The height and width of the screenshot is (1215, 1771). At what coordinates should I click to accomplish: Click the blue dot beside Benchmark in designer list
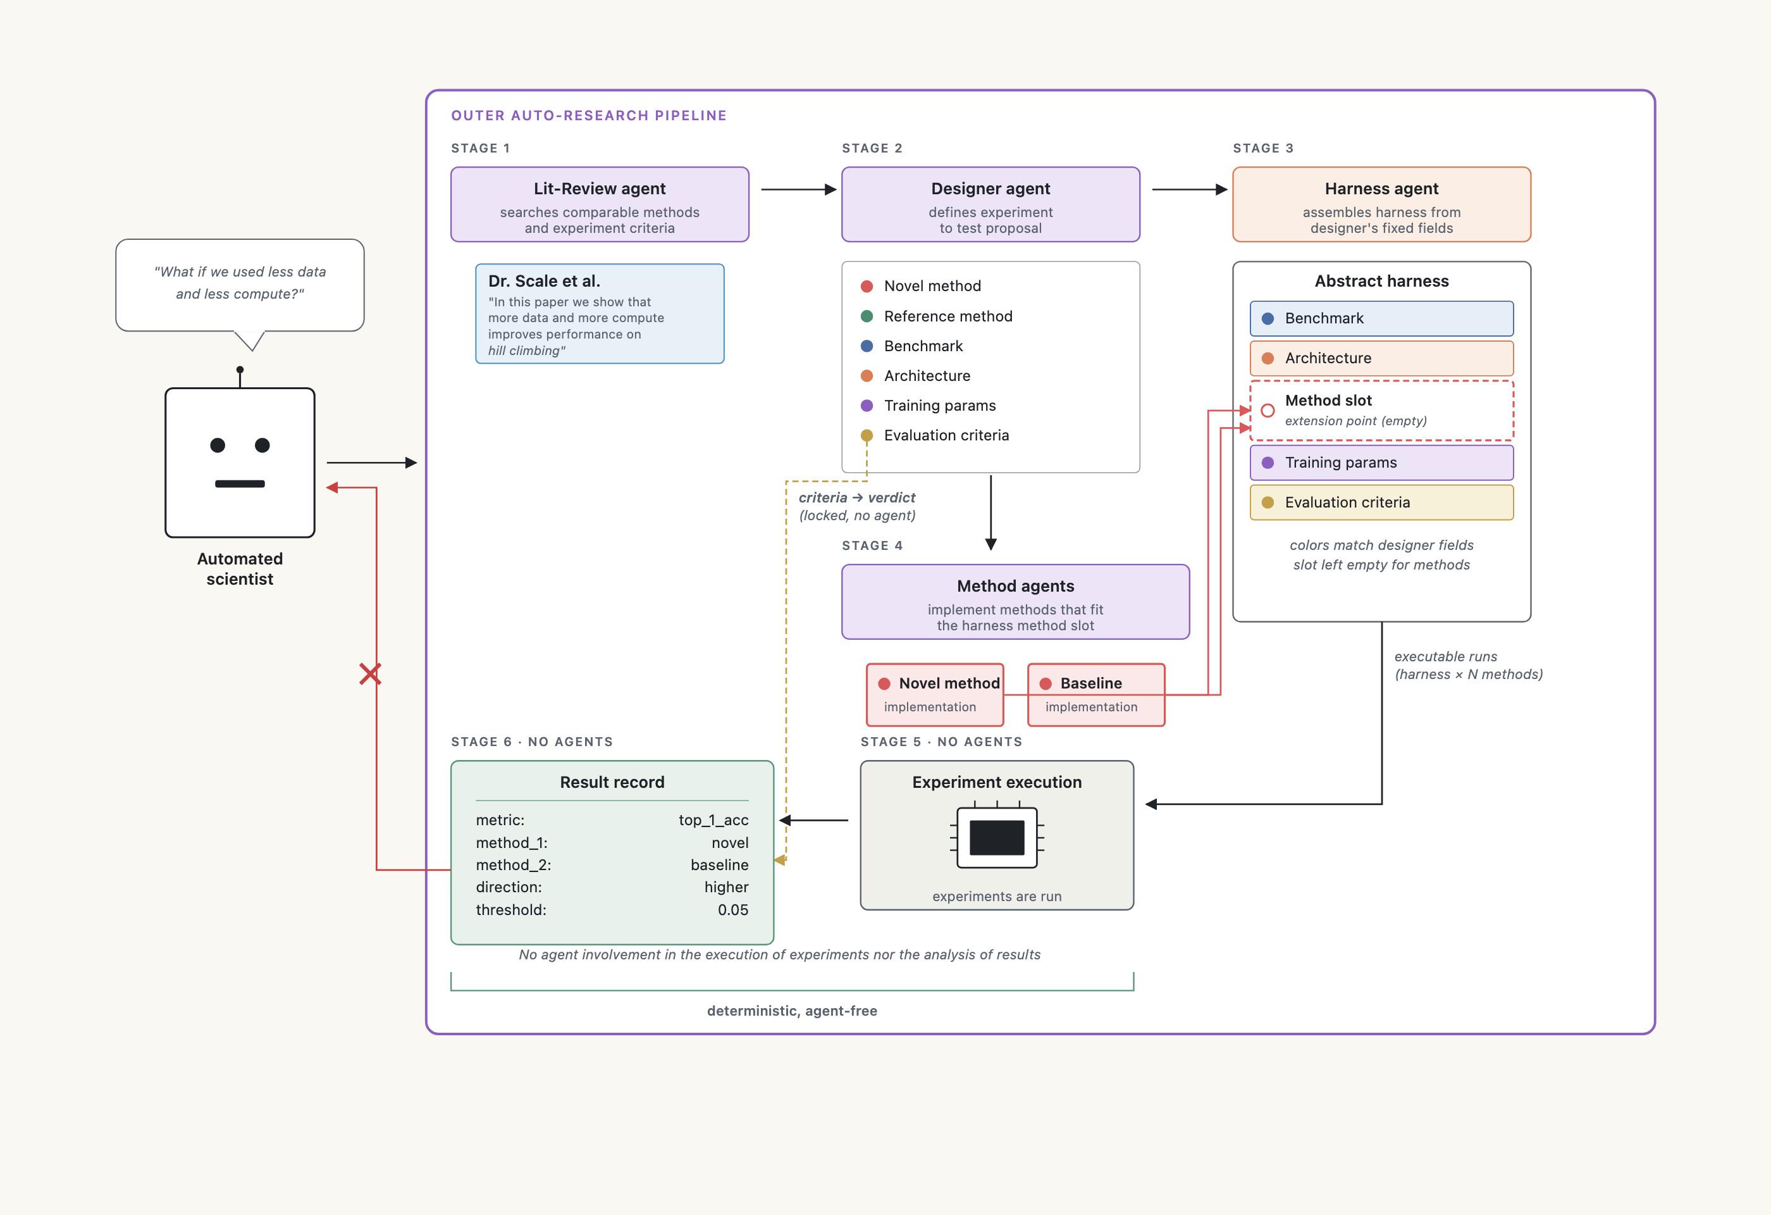(867, 346)
